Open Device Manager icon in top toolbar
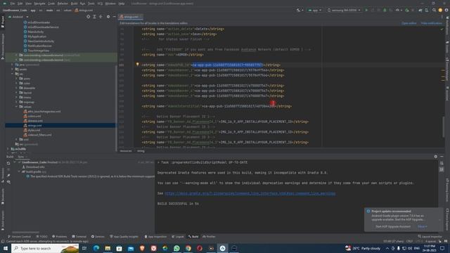This screenshot has width=450, height=253. (427, 10)
